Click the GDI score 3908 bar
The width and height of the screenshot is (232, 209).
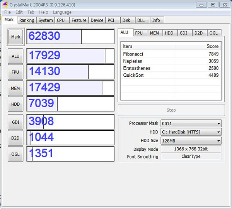(x=70, y=122)
